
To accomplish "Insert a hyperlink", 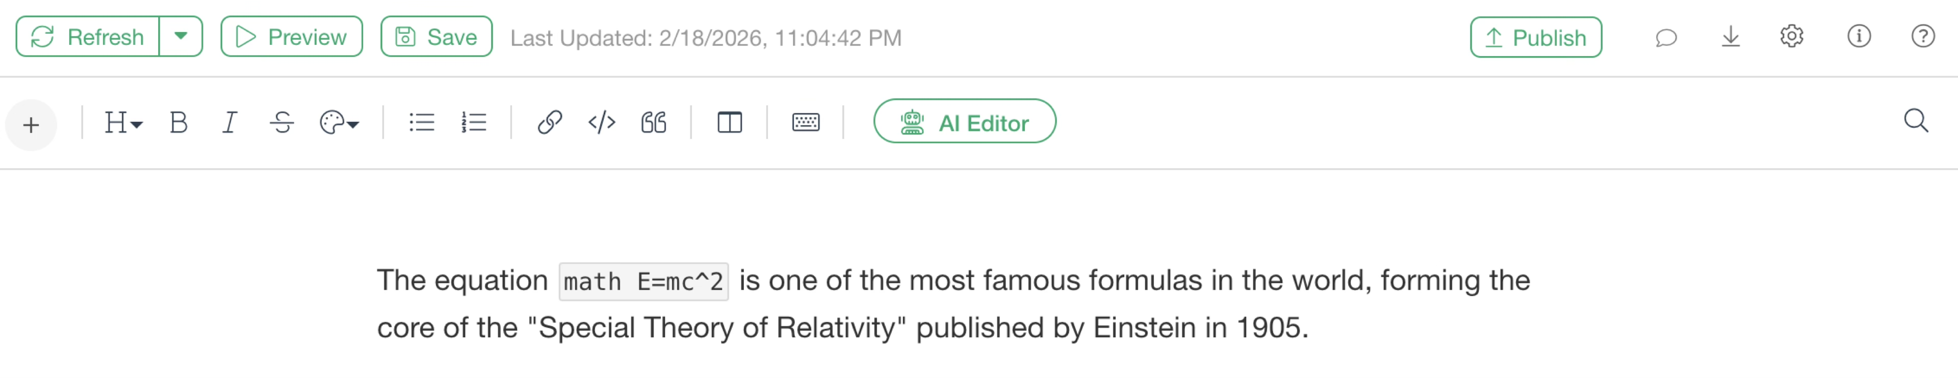I will pos(550,122).
